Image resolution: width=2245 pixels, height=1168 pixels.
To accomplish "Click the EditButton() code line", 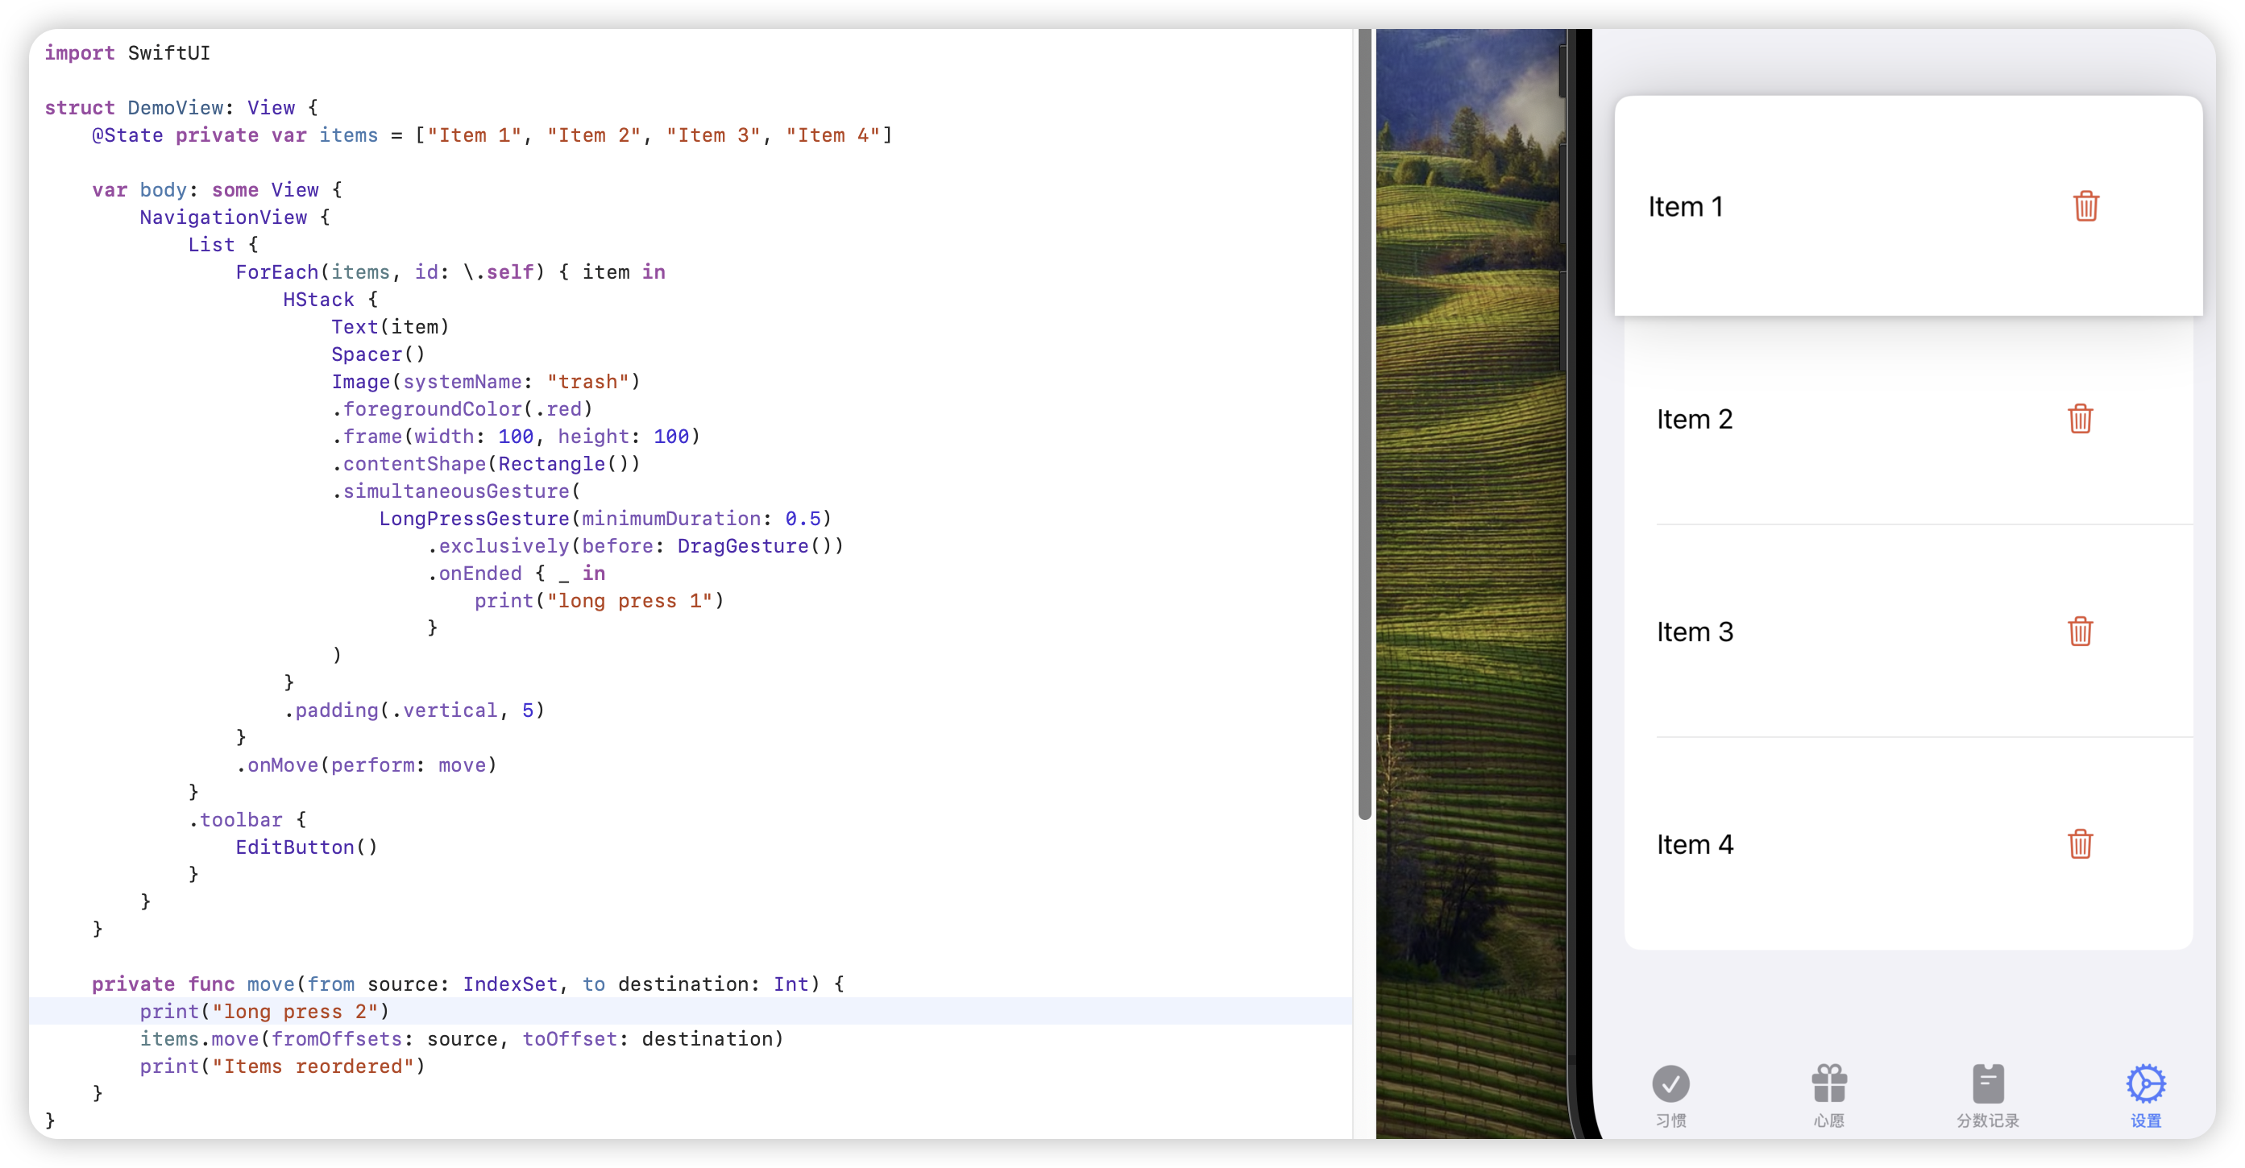I will click(306, 847).
